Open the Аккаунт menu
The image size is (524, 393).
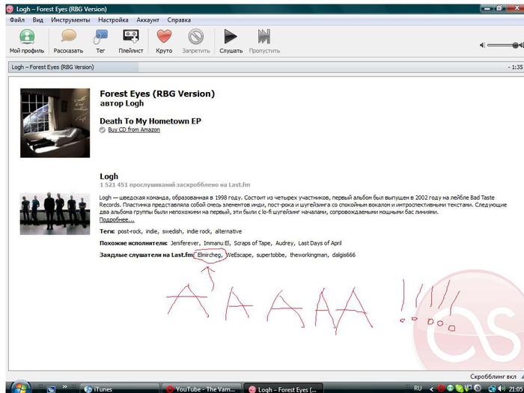147,20
